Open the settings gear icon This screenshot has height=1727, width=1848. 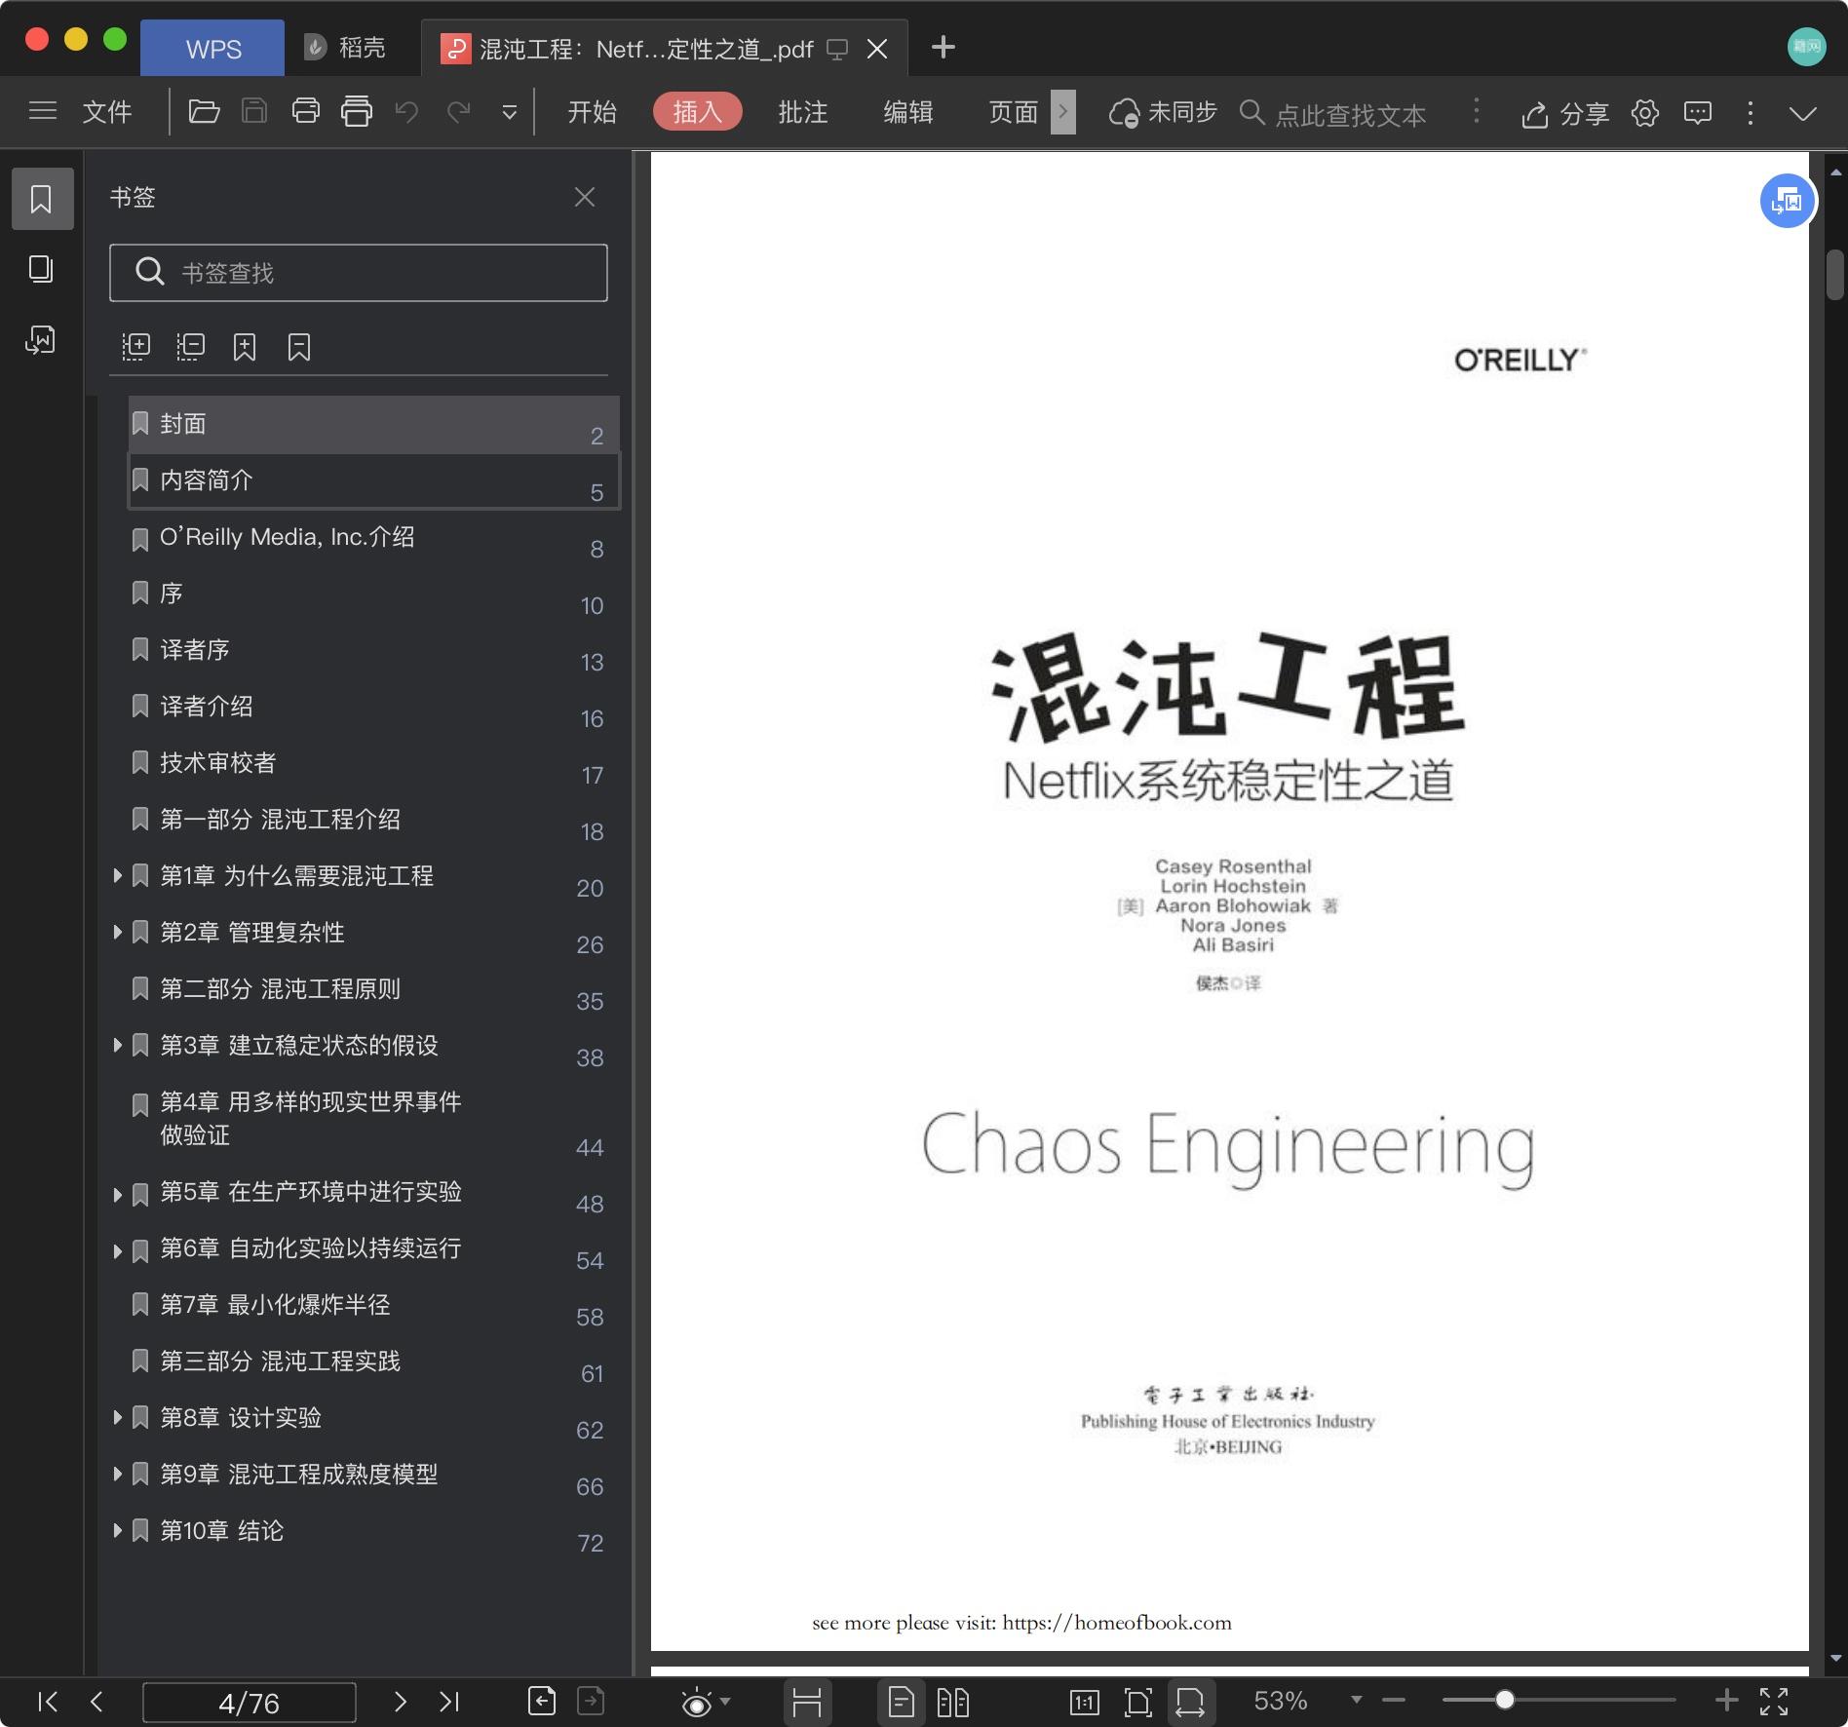tap(1645, 113)
